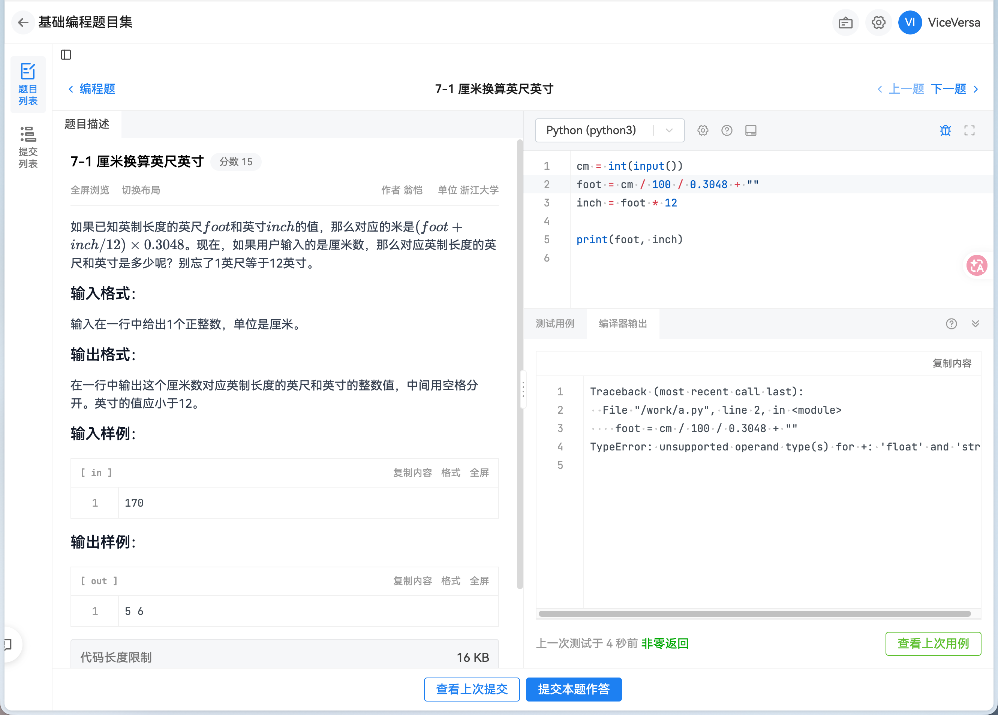Click the 非零返回 status text
The height and width of the screenshot is (715, 998).
[665, 644]
